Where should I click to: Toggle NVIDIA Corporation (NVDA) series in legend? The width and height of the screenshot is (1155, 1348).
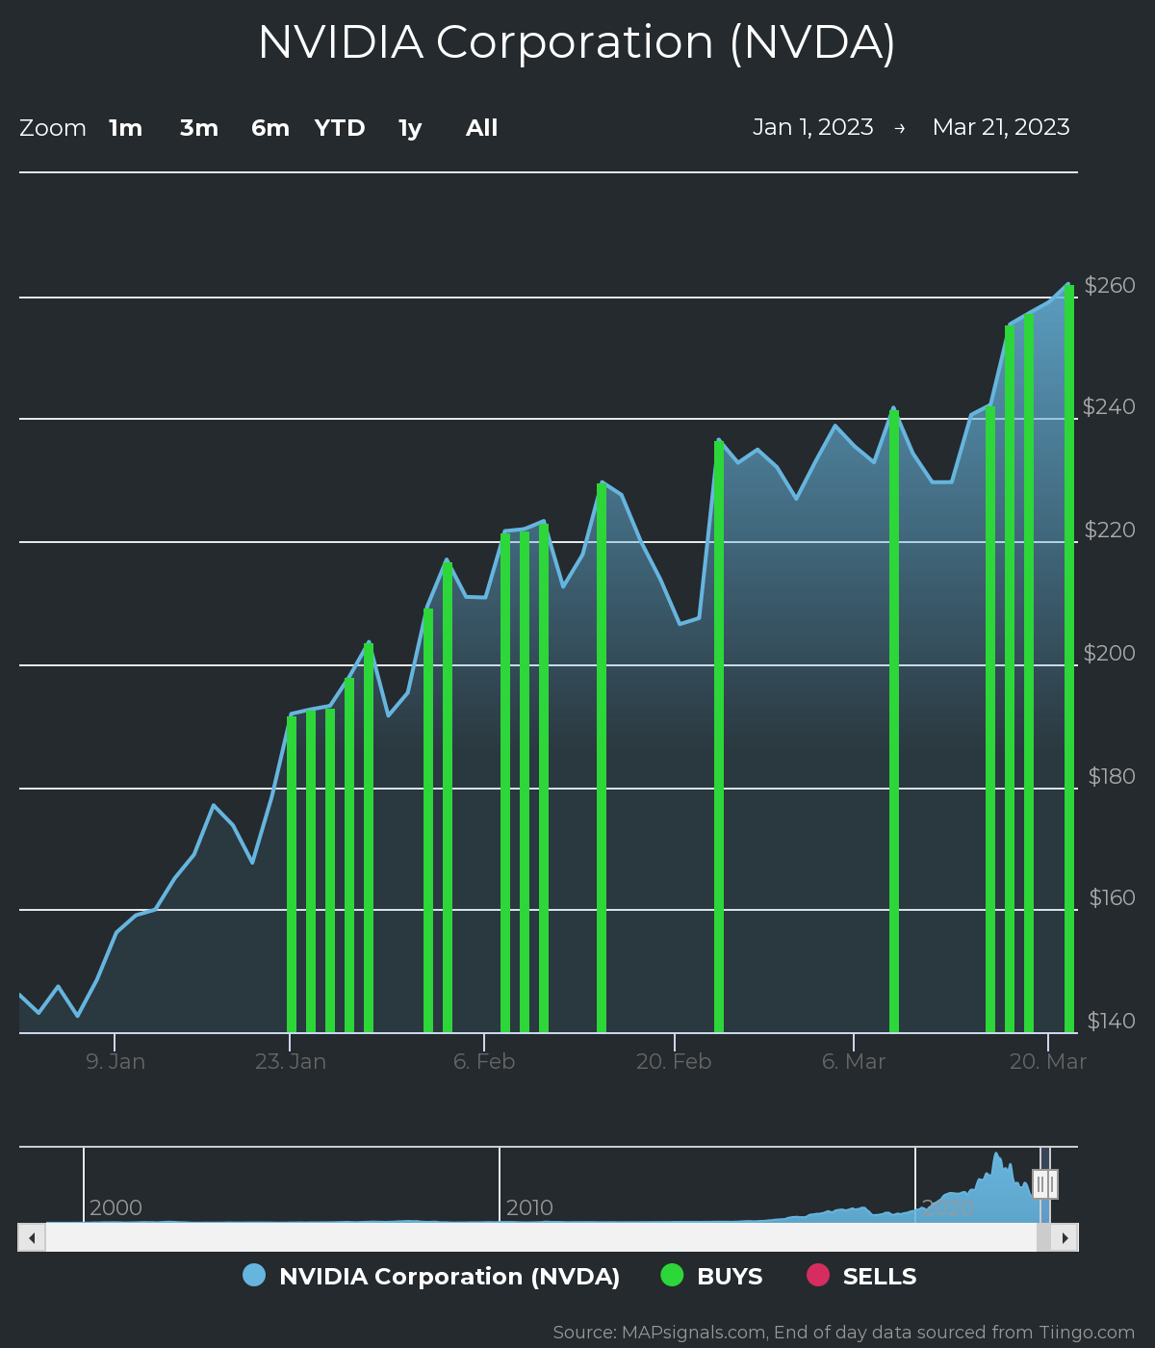point(432,1276)
